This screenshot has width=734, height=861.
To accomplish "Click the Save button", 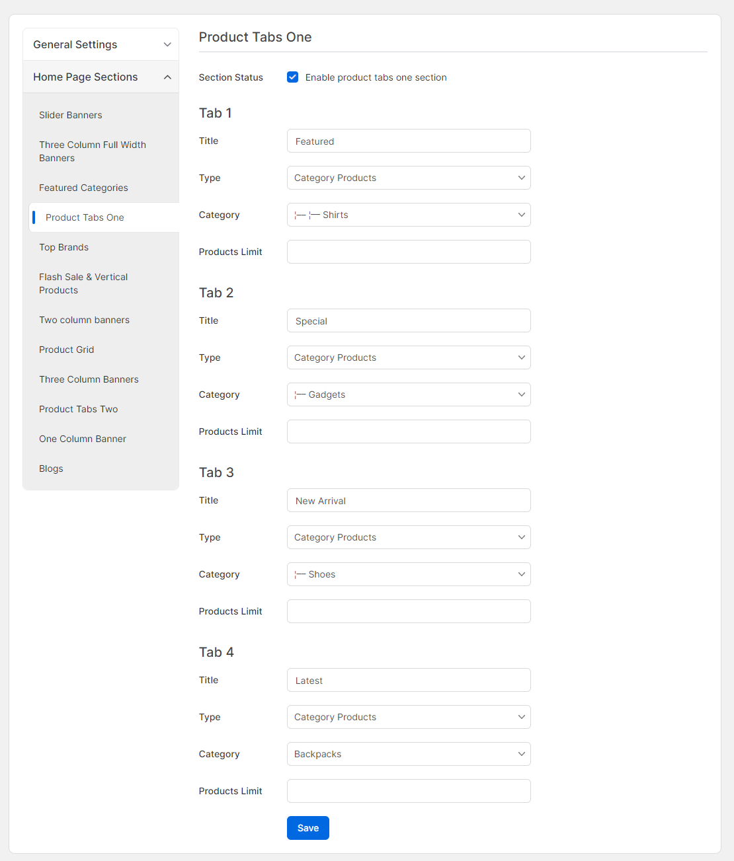I will [x=307, y=828].
